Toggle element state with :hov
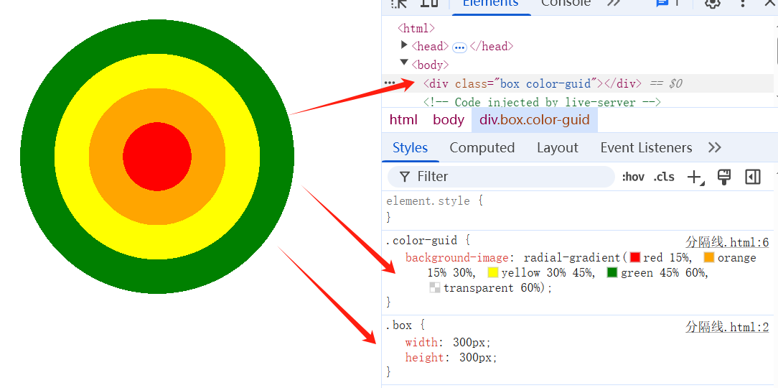Viewport: 778px width, 388px height. [x=633, y=177]
